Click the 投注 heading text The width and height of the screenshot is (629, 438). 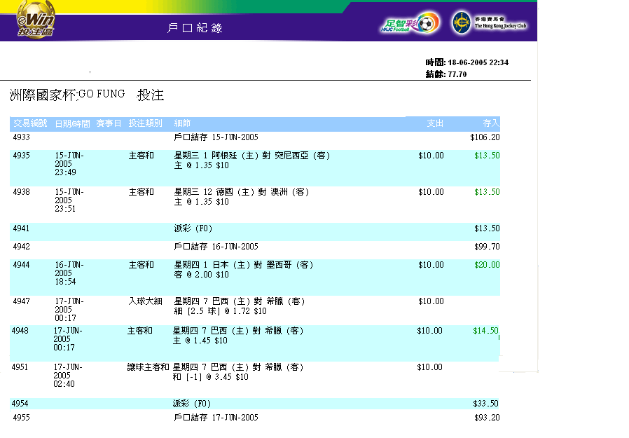point(151,95)
